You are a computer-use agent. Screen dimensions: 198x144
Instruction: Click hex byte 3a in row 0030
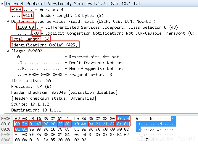pos(39,135)
